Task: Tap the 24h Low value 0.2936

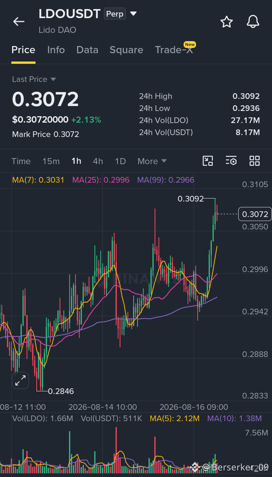Action: 246,108
